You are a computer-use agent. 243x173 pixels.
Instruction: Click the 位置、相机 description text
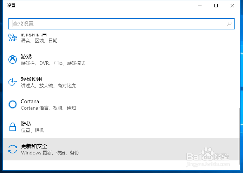pyautogui.click(x=32, y=130)
